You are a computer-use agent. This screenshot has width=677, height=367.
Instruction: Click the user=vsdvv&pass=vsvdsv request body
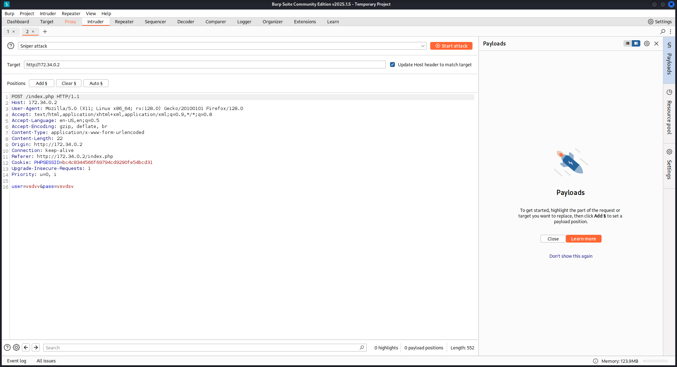tap(43, 186)
